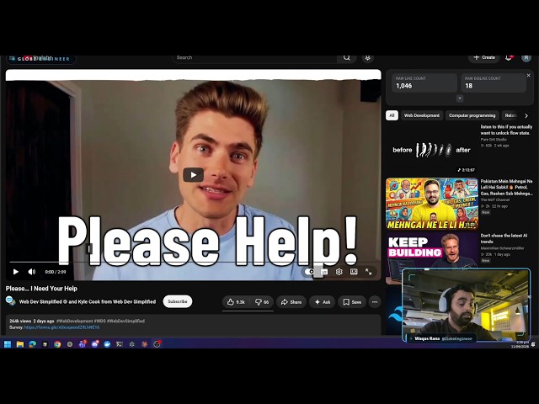Image resolution: width=539 pixels, height=404 pixels.
Task: Open the Windows Start menu
Action: pyautogui.click(x=8, y=344)
